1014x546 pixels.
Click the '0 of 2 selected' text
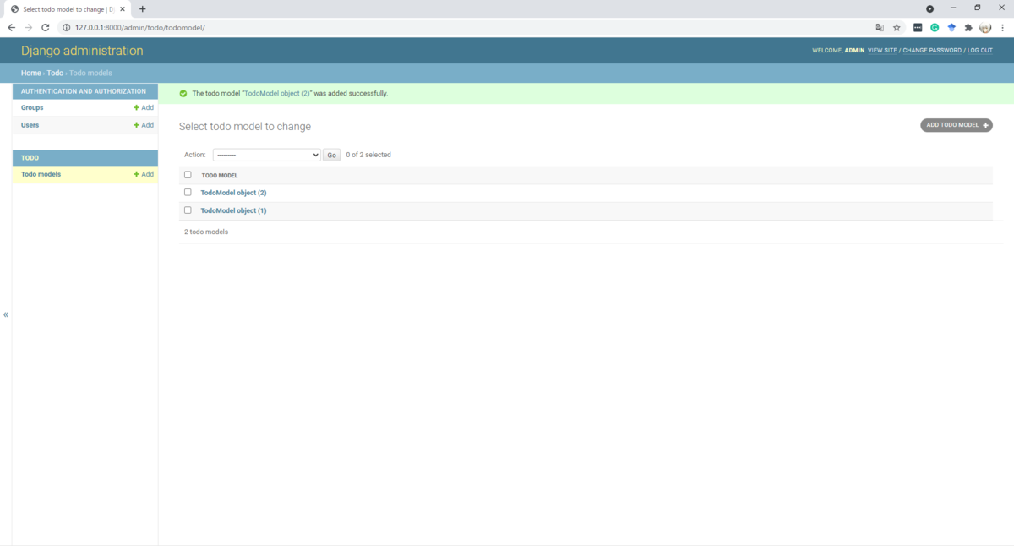tap(368, 155)
